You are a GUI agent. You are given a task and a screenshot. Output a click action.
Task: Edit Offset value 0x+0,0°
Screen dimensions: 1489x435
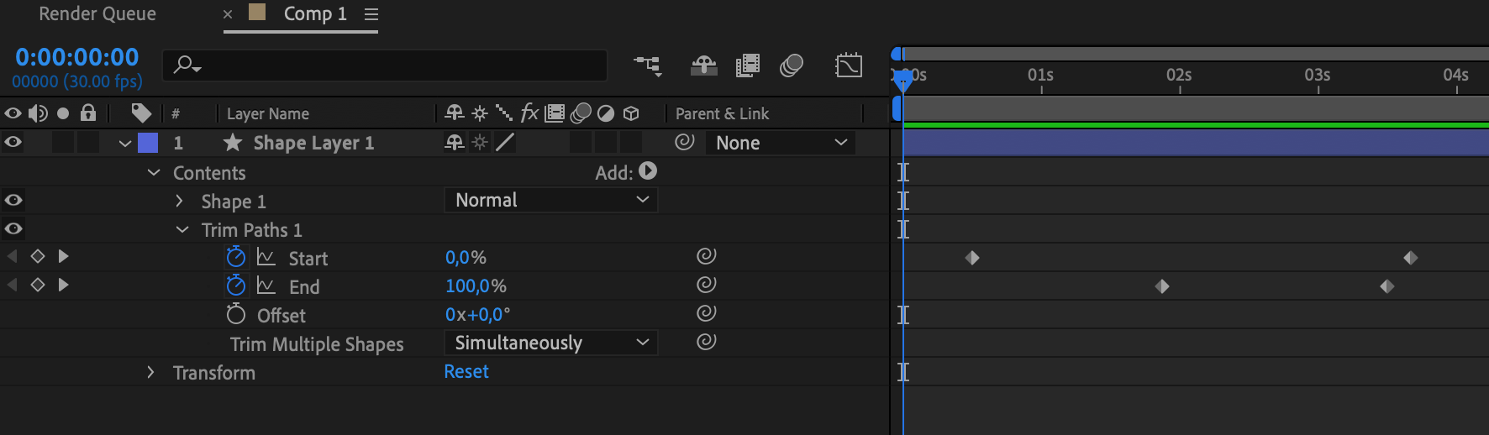click(477, 314)
